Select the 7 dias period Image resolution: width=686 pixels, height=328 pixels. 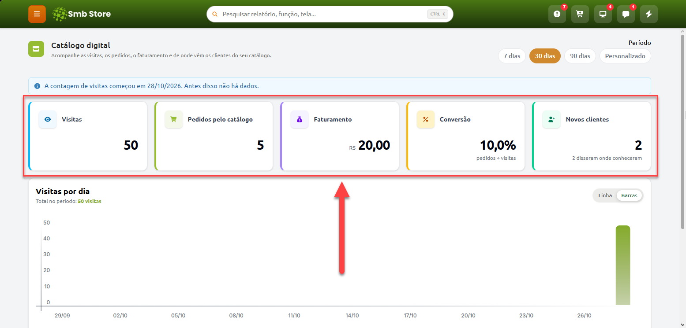point(512,56)
